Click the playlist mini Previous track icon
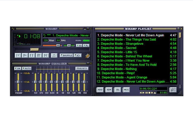This screenshot has height=122, width=193. (141, 93)
